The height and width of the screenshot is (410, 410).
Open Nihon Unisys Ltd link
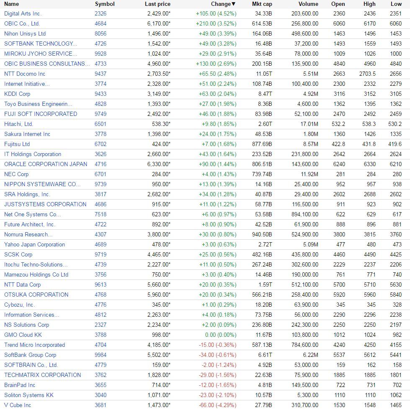[x=25, y=34]
